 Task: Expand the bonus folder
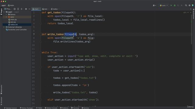(x=6, y=15)
